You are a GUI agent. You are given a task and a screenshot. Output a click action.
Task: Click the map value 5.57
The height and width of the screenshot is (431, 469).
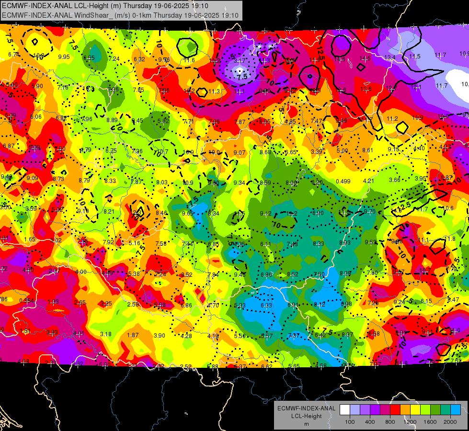(x=267, y=336)
